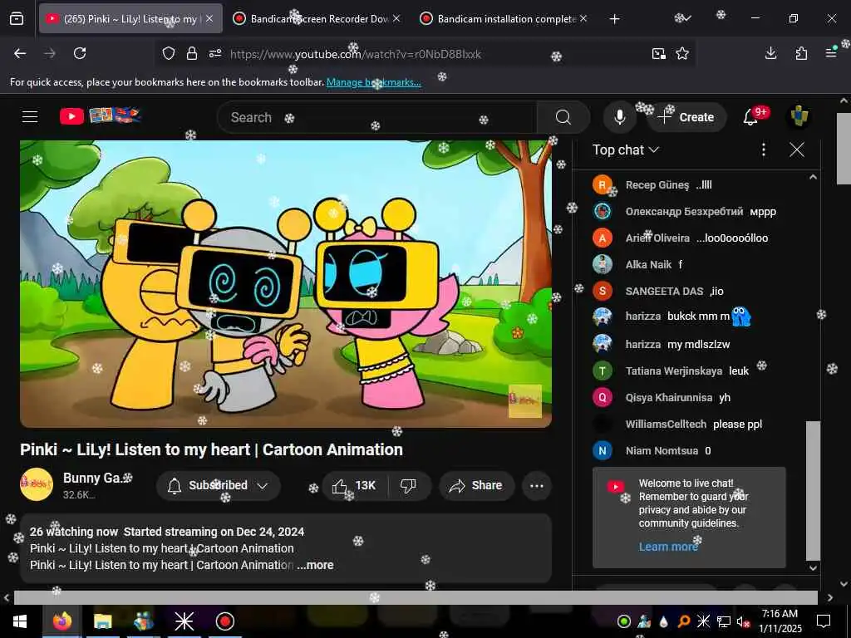Screen dimensions: 851x638
Task: Click the search magnifier button
Action: (563, 117)
